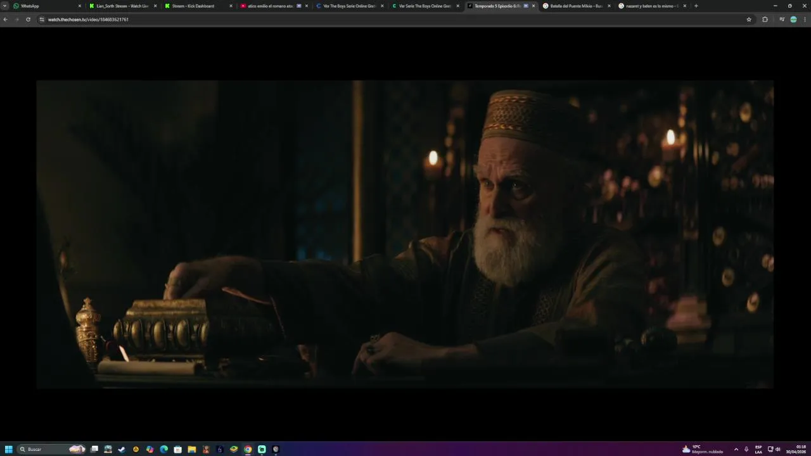Viewport: 811px width, 456px height.
Task: Open the clock and date showing 01:18
Action: point(797,449)
